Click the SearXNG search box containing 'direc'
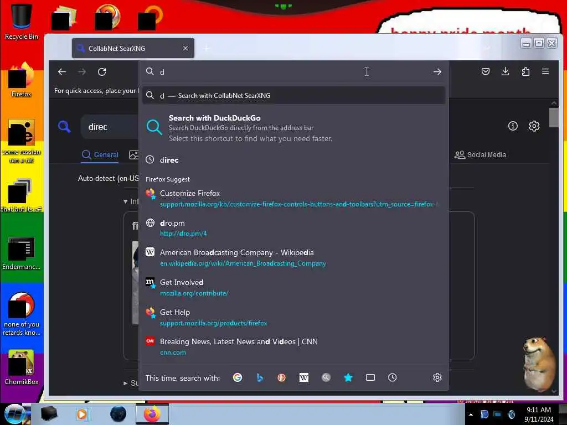The height and width of the screenshot is (425, 567). [x=110, y=127]
